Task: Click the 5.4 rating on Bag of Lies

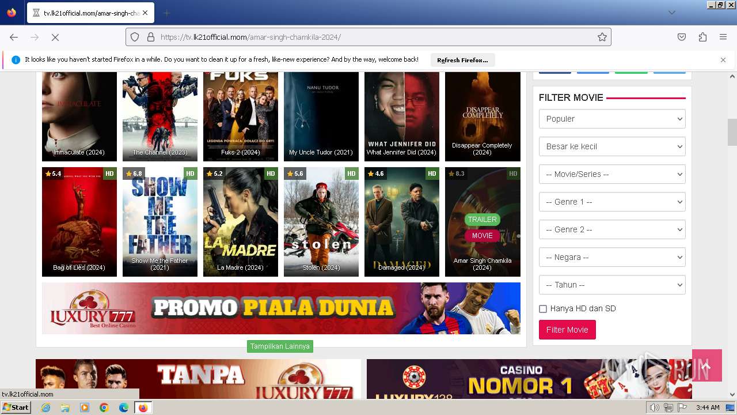Action: coord(53,173)
